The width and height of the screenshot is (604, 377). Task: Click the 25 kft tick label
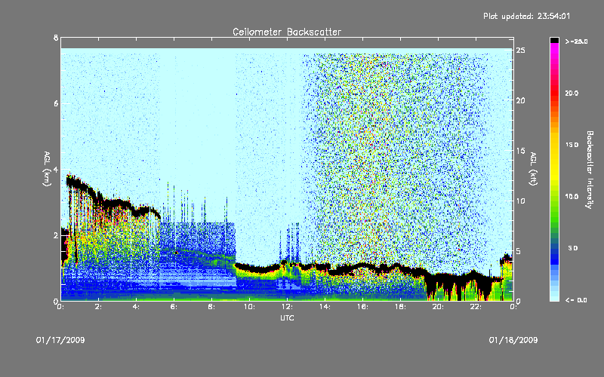tap(521, 51)
